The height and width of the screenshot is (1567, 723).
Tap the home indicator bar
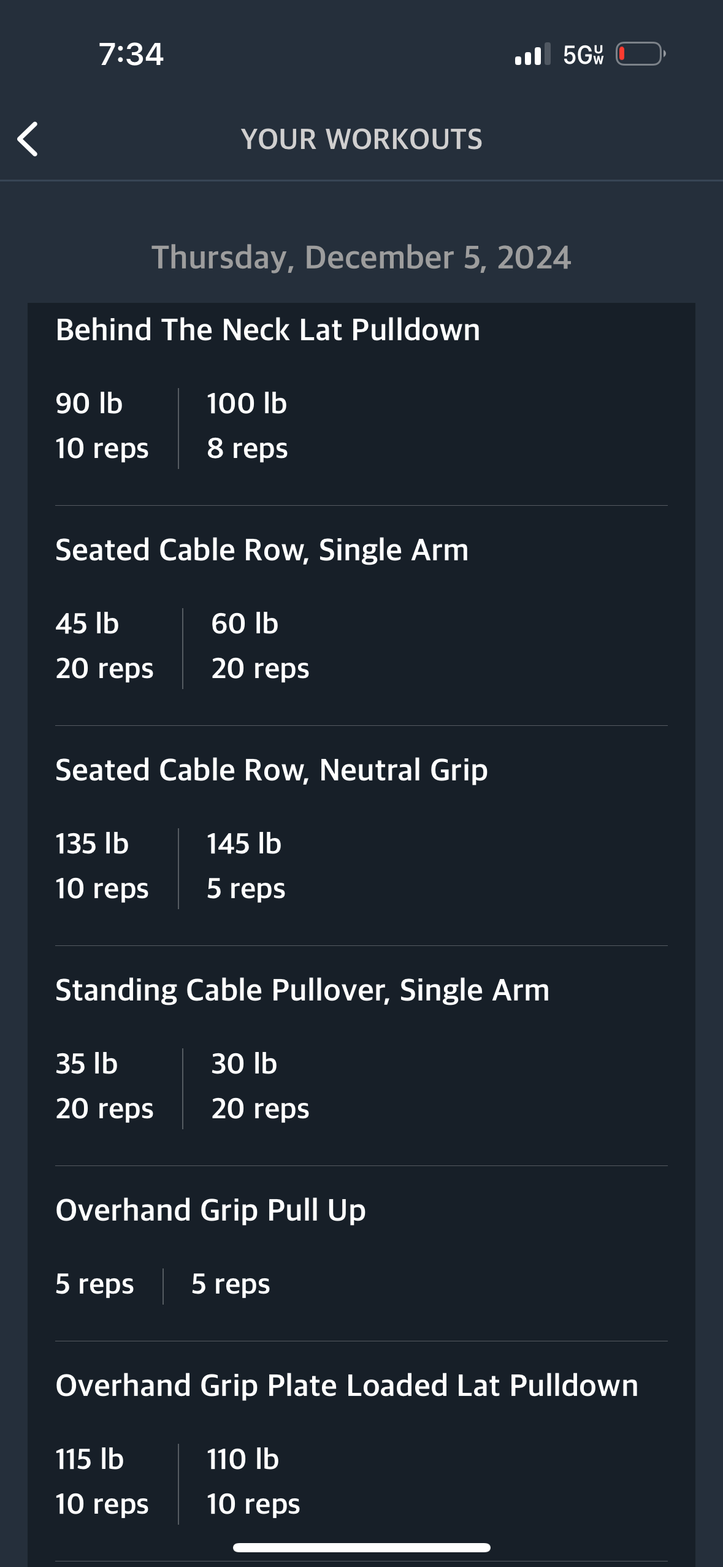tap(361, 1548)
